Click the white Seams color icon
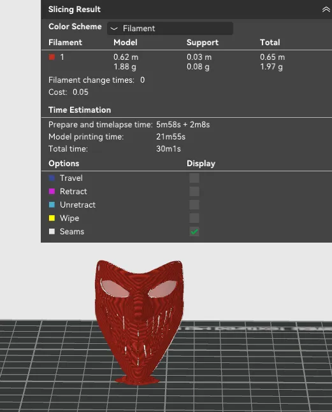The height and width of the screenshot is (412, 332). pos(52,232)
